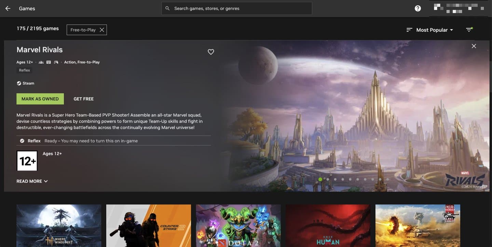Click the Marvel Rivals hero artwork

355,116
